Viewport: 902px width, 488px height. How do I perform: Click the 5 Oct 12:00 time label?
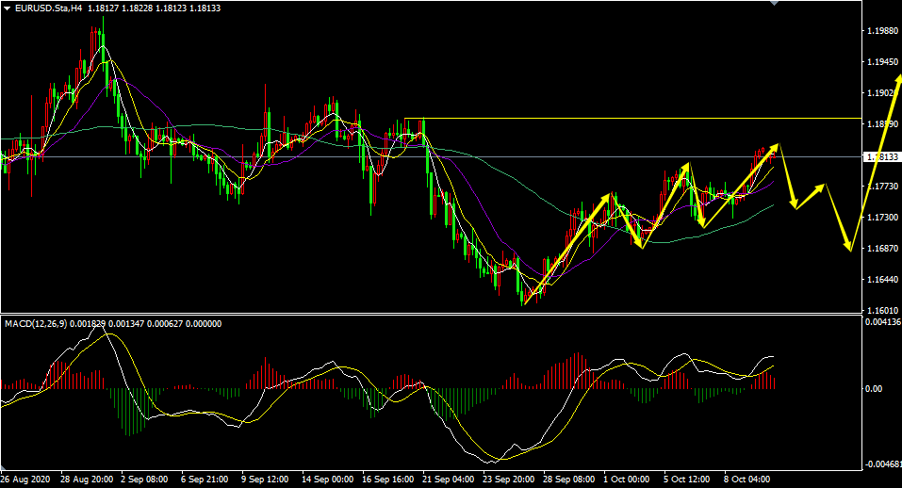pyautogui.click(x=686, y=479)
